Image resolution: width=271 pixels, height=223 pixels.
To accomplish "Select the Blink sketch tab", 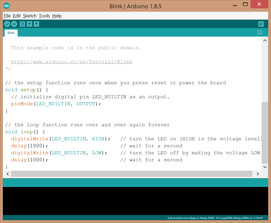I will pyautogui.click(x=11, y=33).
